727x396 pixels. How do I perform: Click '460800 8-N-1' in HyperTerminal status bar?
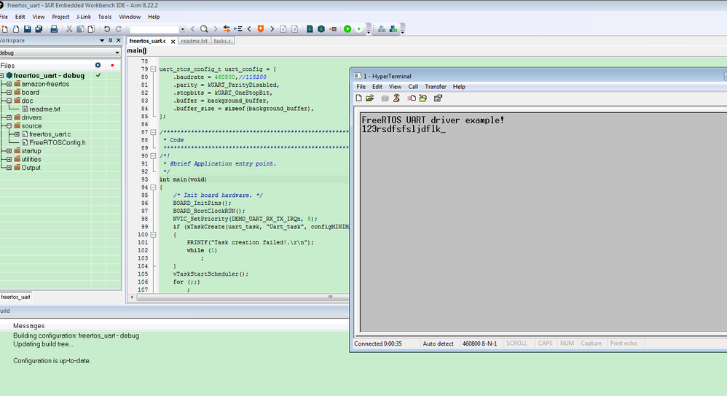click(479, 343)
